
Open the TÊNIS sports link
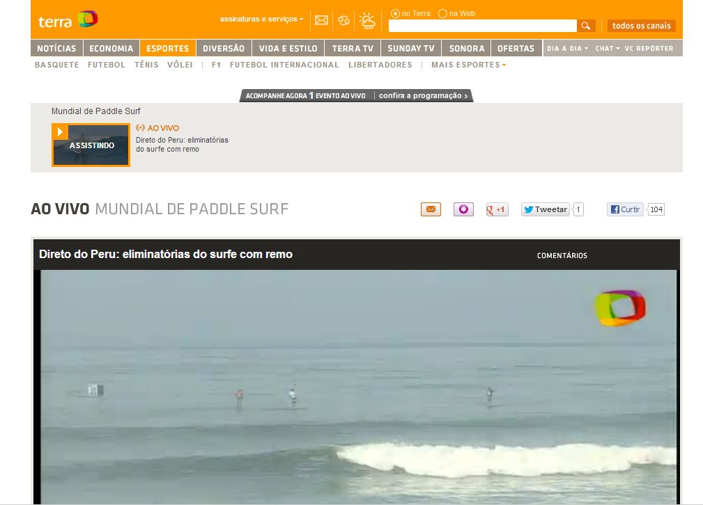point(146,65)
